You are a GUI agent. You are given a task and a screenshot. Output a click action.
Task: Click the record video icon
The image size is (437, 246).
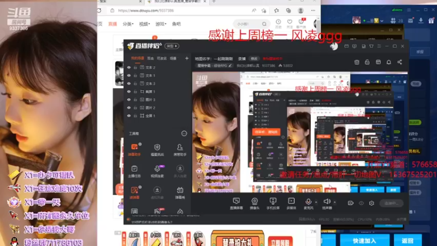click(351, 203)
